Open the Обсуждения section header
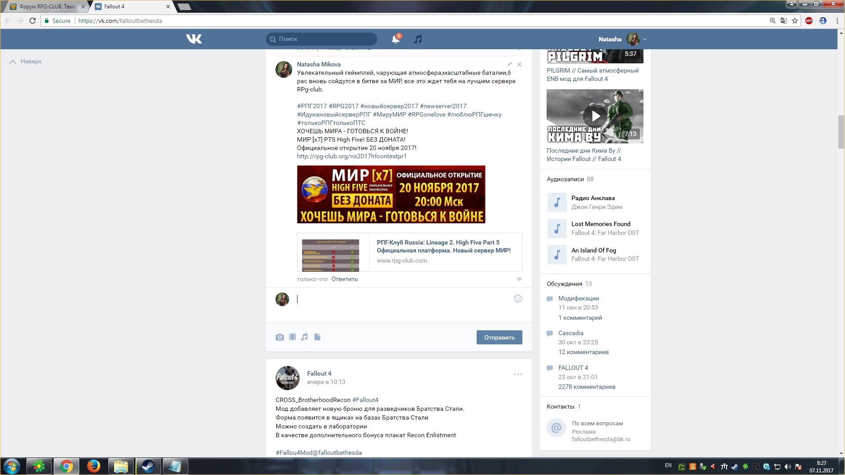The width and height of the screenshot is (845, 475). pos(569,284)
